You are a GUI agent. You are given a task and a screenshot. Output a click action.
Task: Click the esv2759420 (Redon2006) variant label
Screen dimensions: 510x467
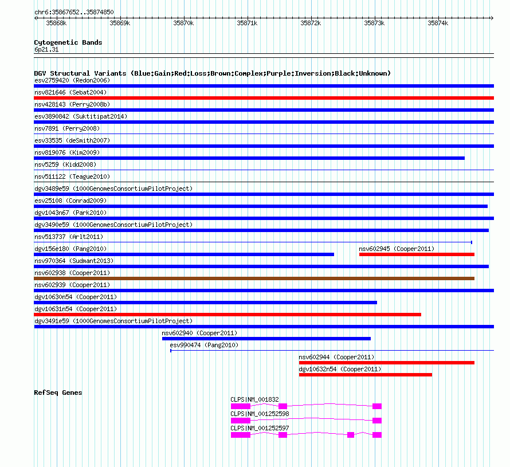pyautogui.click(x=72, y=80)
